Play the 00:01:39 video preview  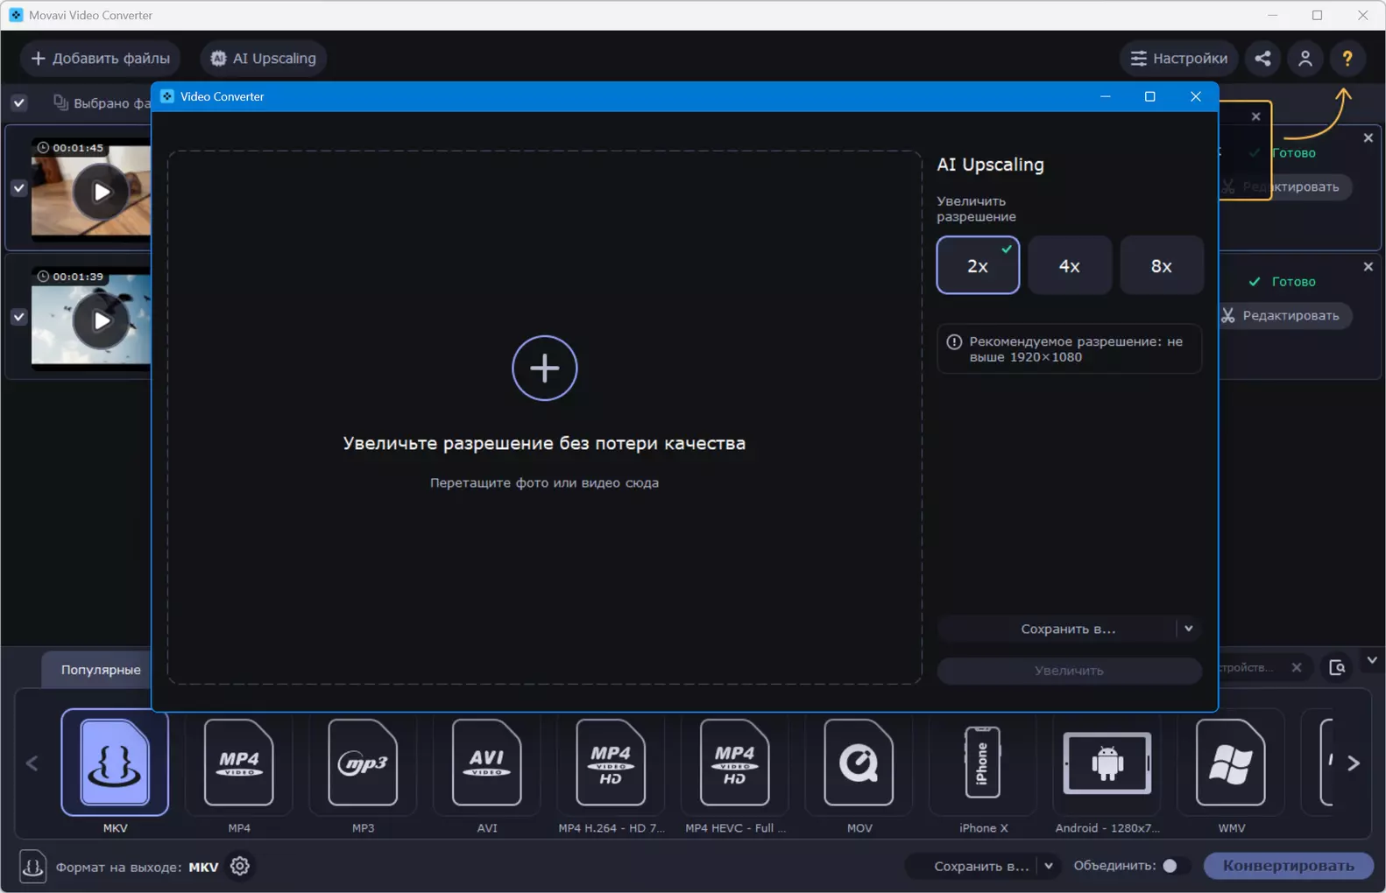click(x=102, y=320)
